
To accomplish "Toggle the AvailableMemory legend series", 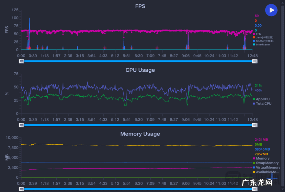I will (266, 172).
